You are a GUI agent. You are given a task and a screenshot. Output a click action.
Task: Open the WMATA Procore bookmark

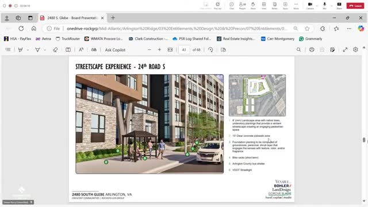coord(103,39)
